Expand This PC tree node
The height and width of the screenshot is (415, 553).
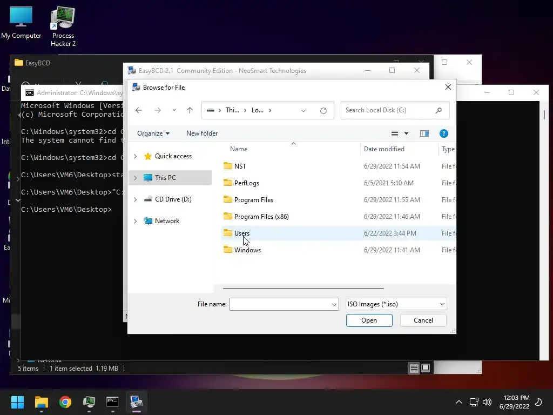click(135, 178)
